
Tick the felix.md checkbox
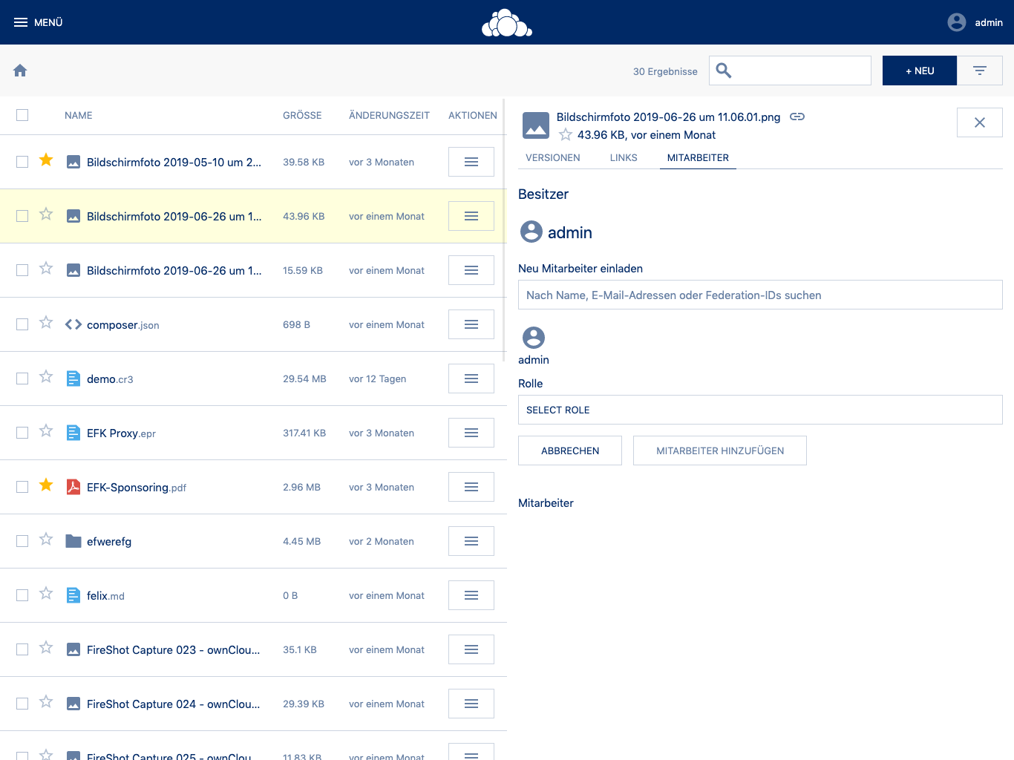(22, 595)
